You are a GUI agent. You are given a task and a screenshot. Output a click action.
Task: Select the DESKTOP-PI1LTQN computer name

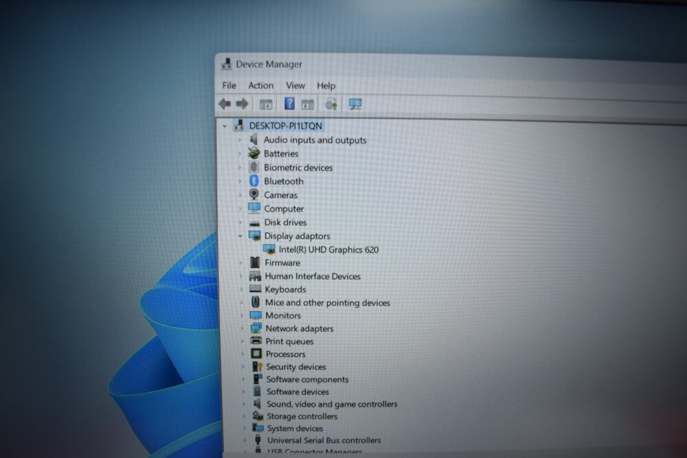(x=285, y=126)
